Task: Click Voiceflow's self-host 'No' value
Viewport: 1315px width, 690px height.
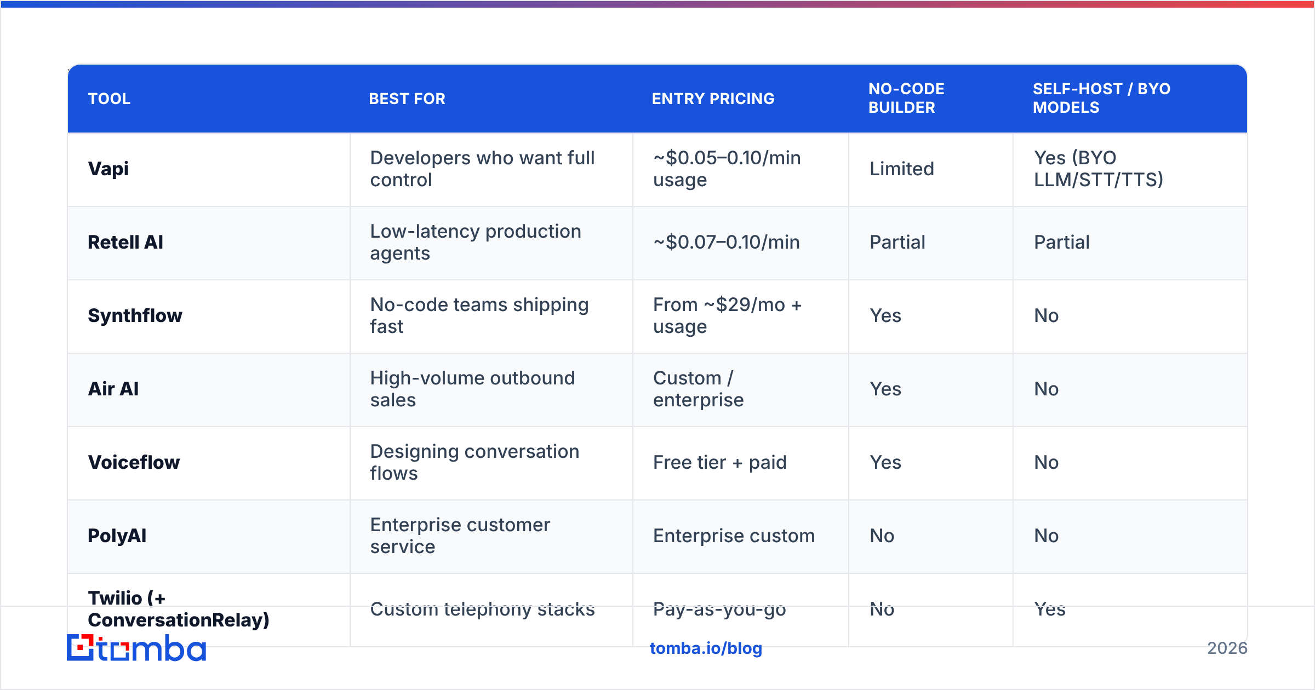Action: coord(1046,462)
